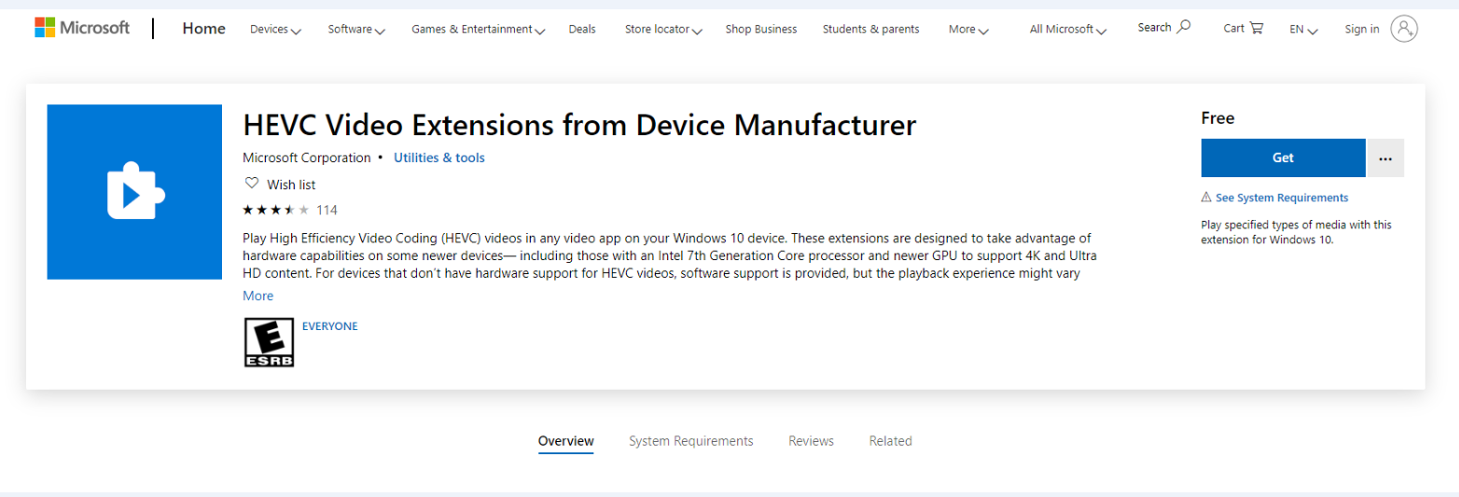Click the Wish list text
Viewport: 1459px width, 497px height.
291,185
